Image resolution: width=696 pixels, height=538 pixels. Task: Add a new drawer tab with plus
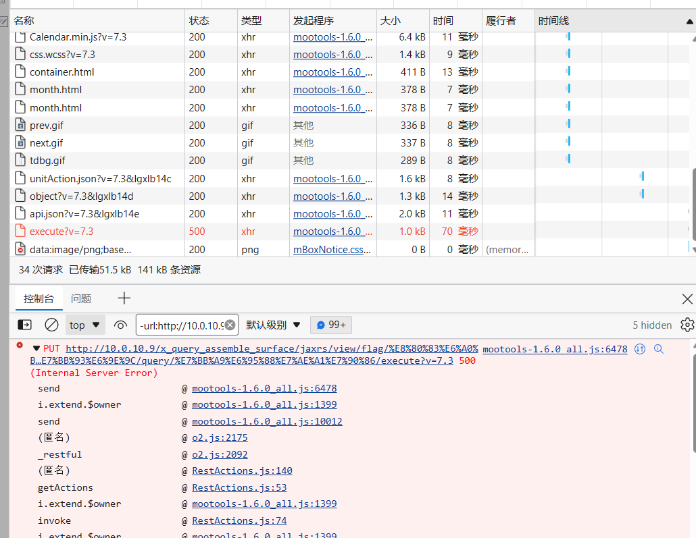(124, 298)
